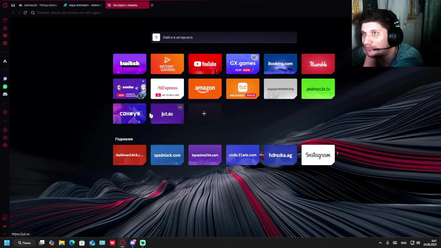
Task: Open the AliExpress tile
Action: point(167,89)
